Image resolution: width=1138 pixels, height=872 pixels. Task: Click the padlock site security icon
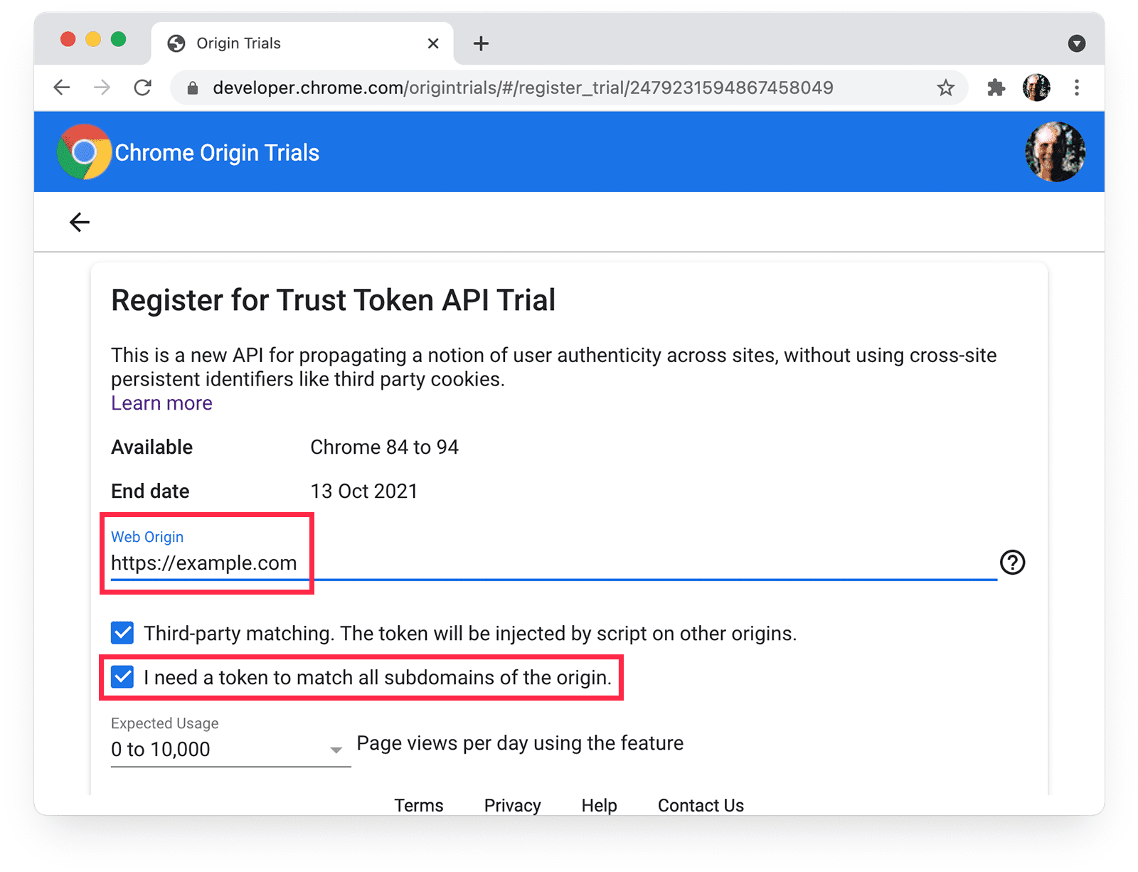(x=191, y=87)
